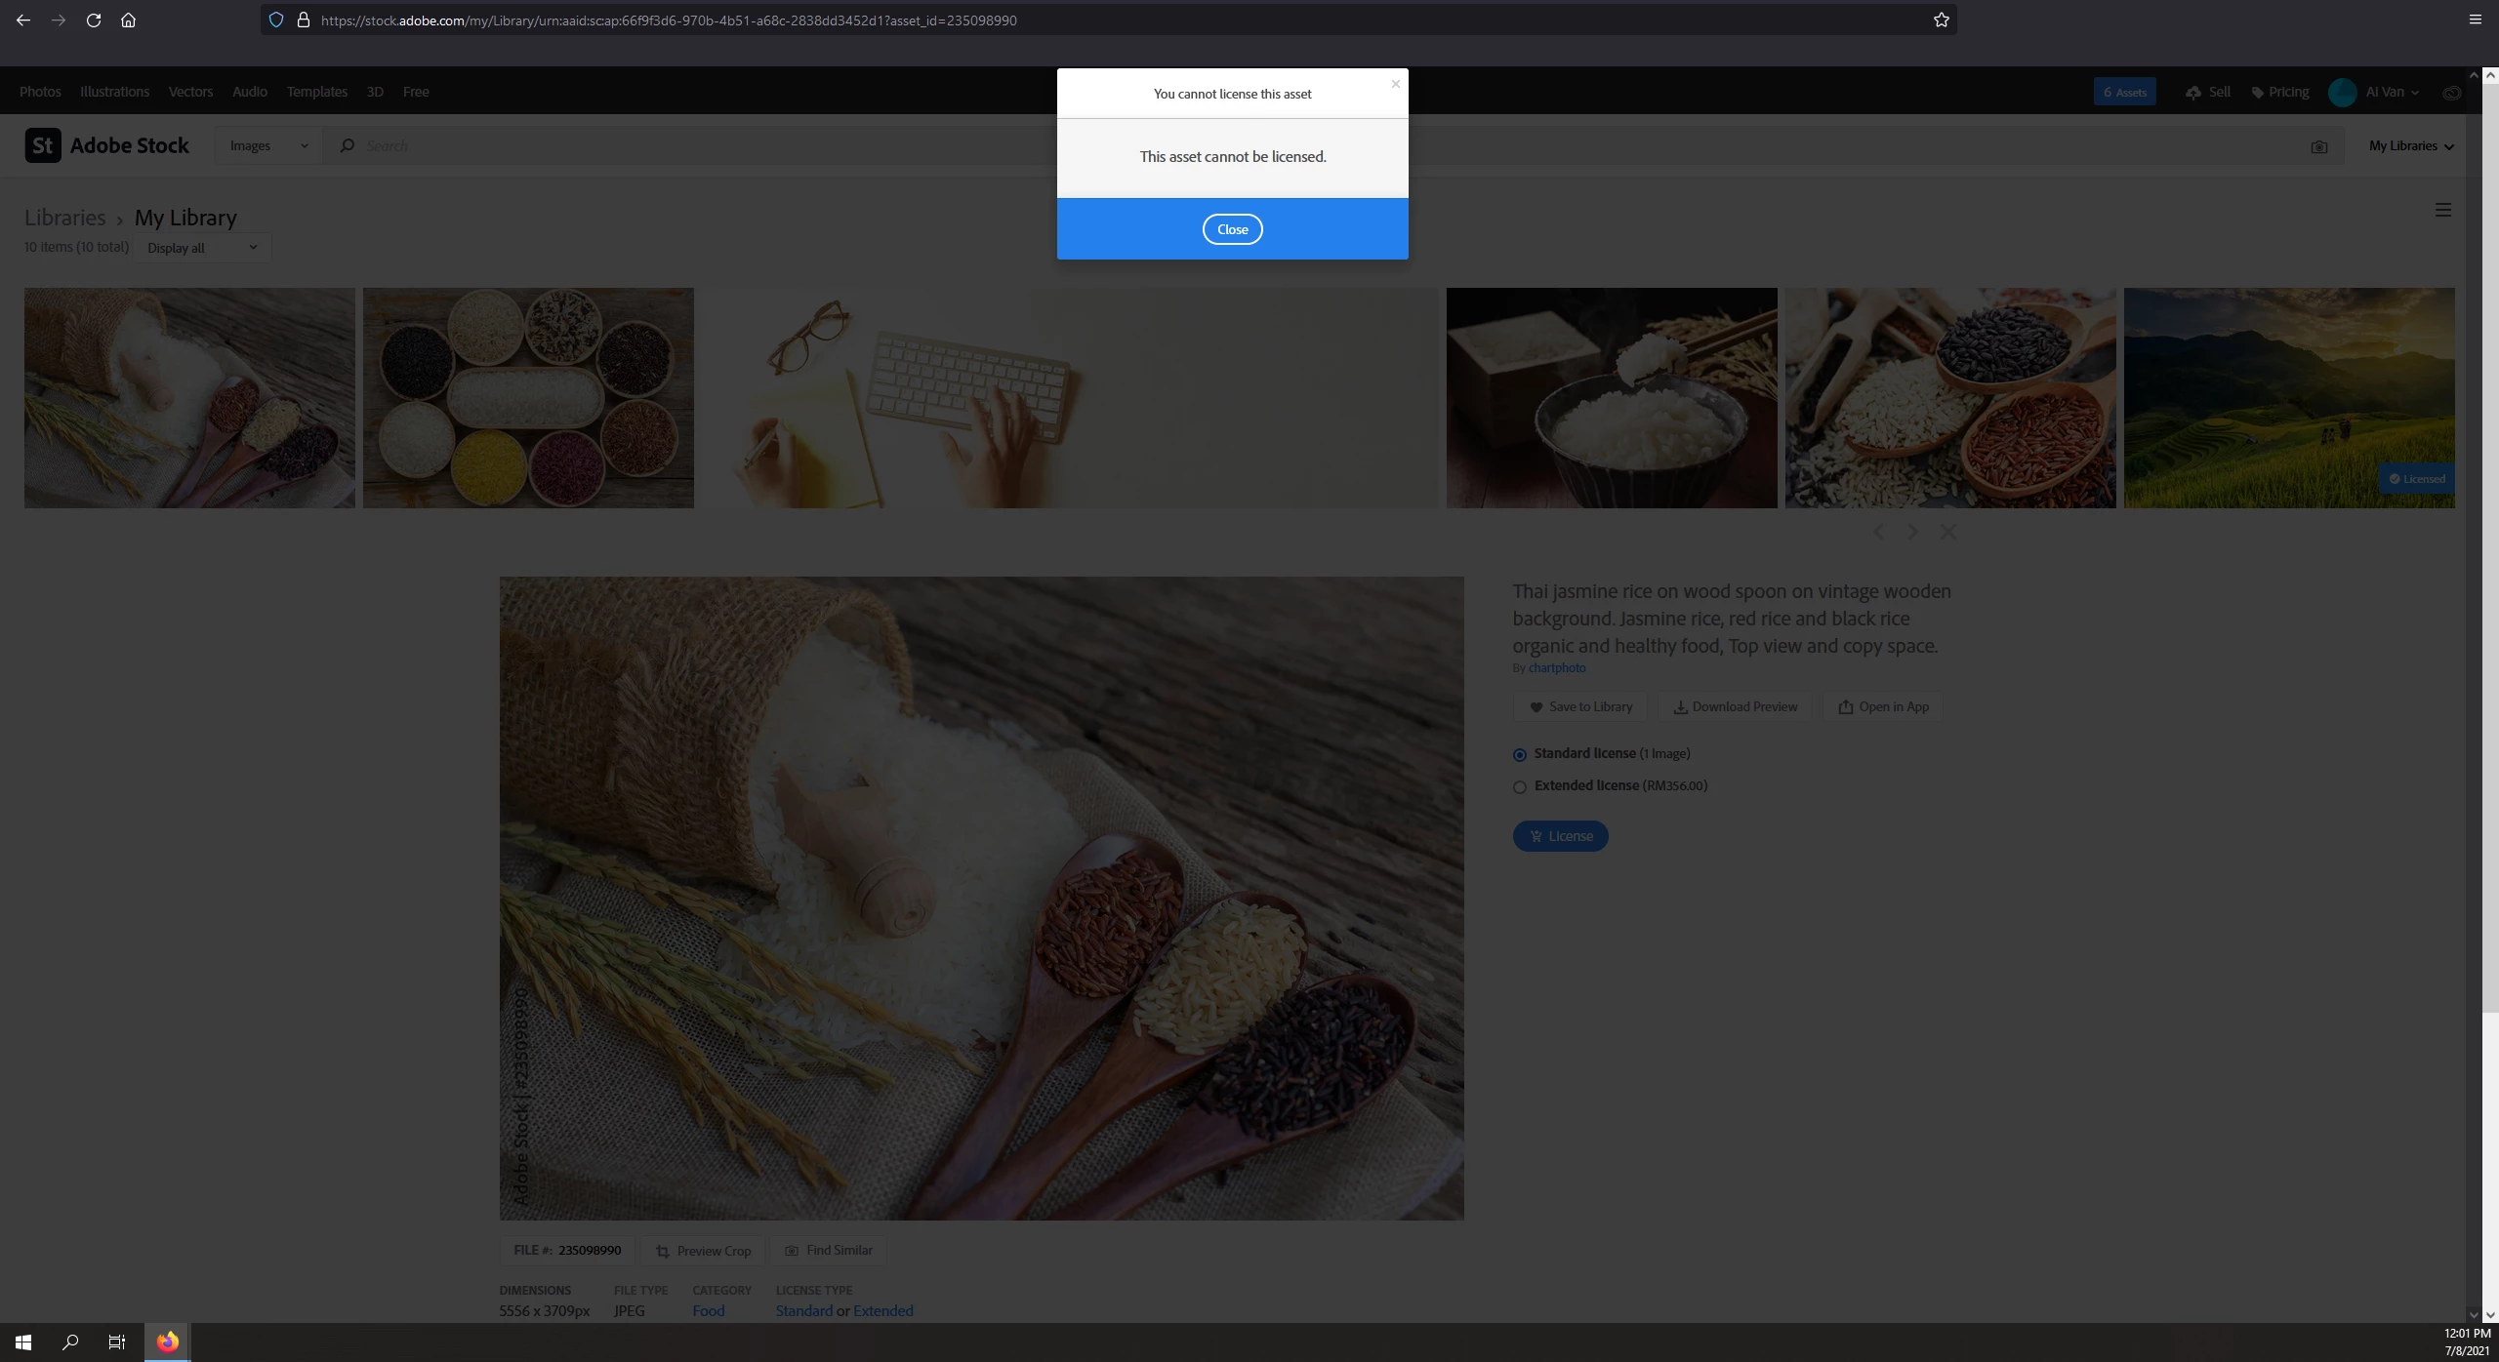Click the visual search camera icon
The image size is (2499, 1362).
2318,146
